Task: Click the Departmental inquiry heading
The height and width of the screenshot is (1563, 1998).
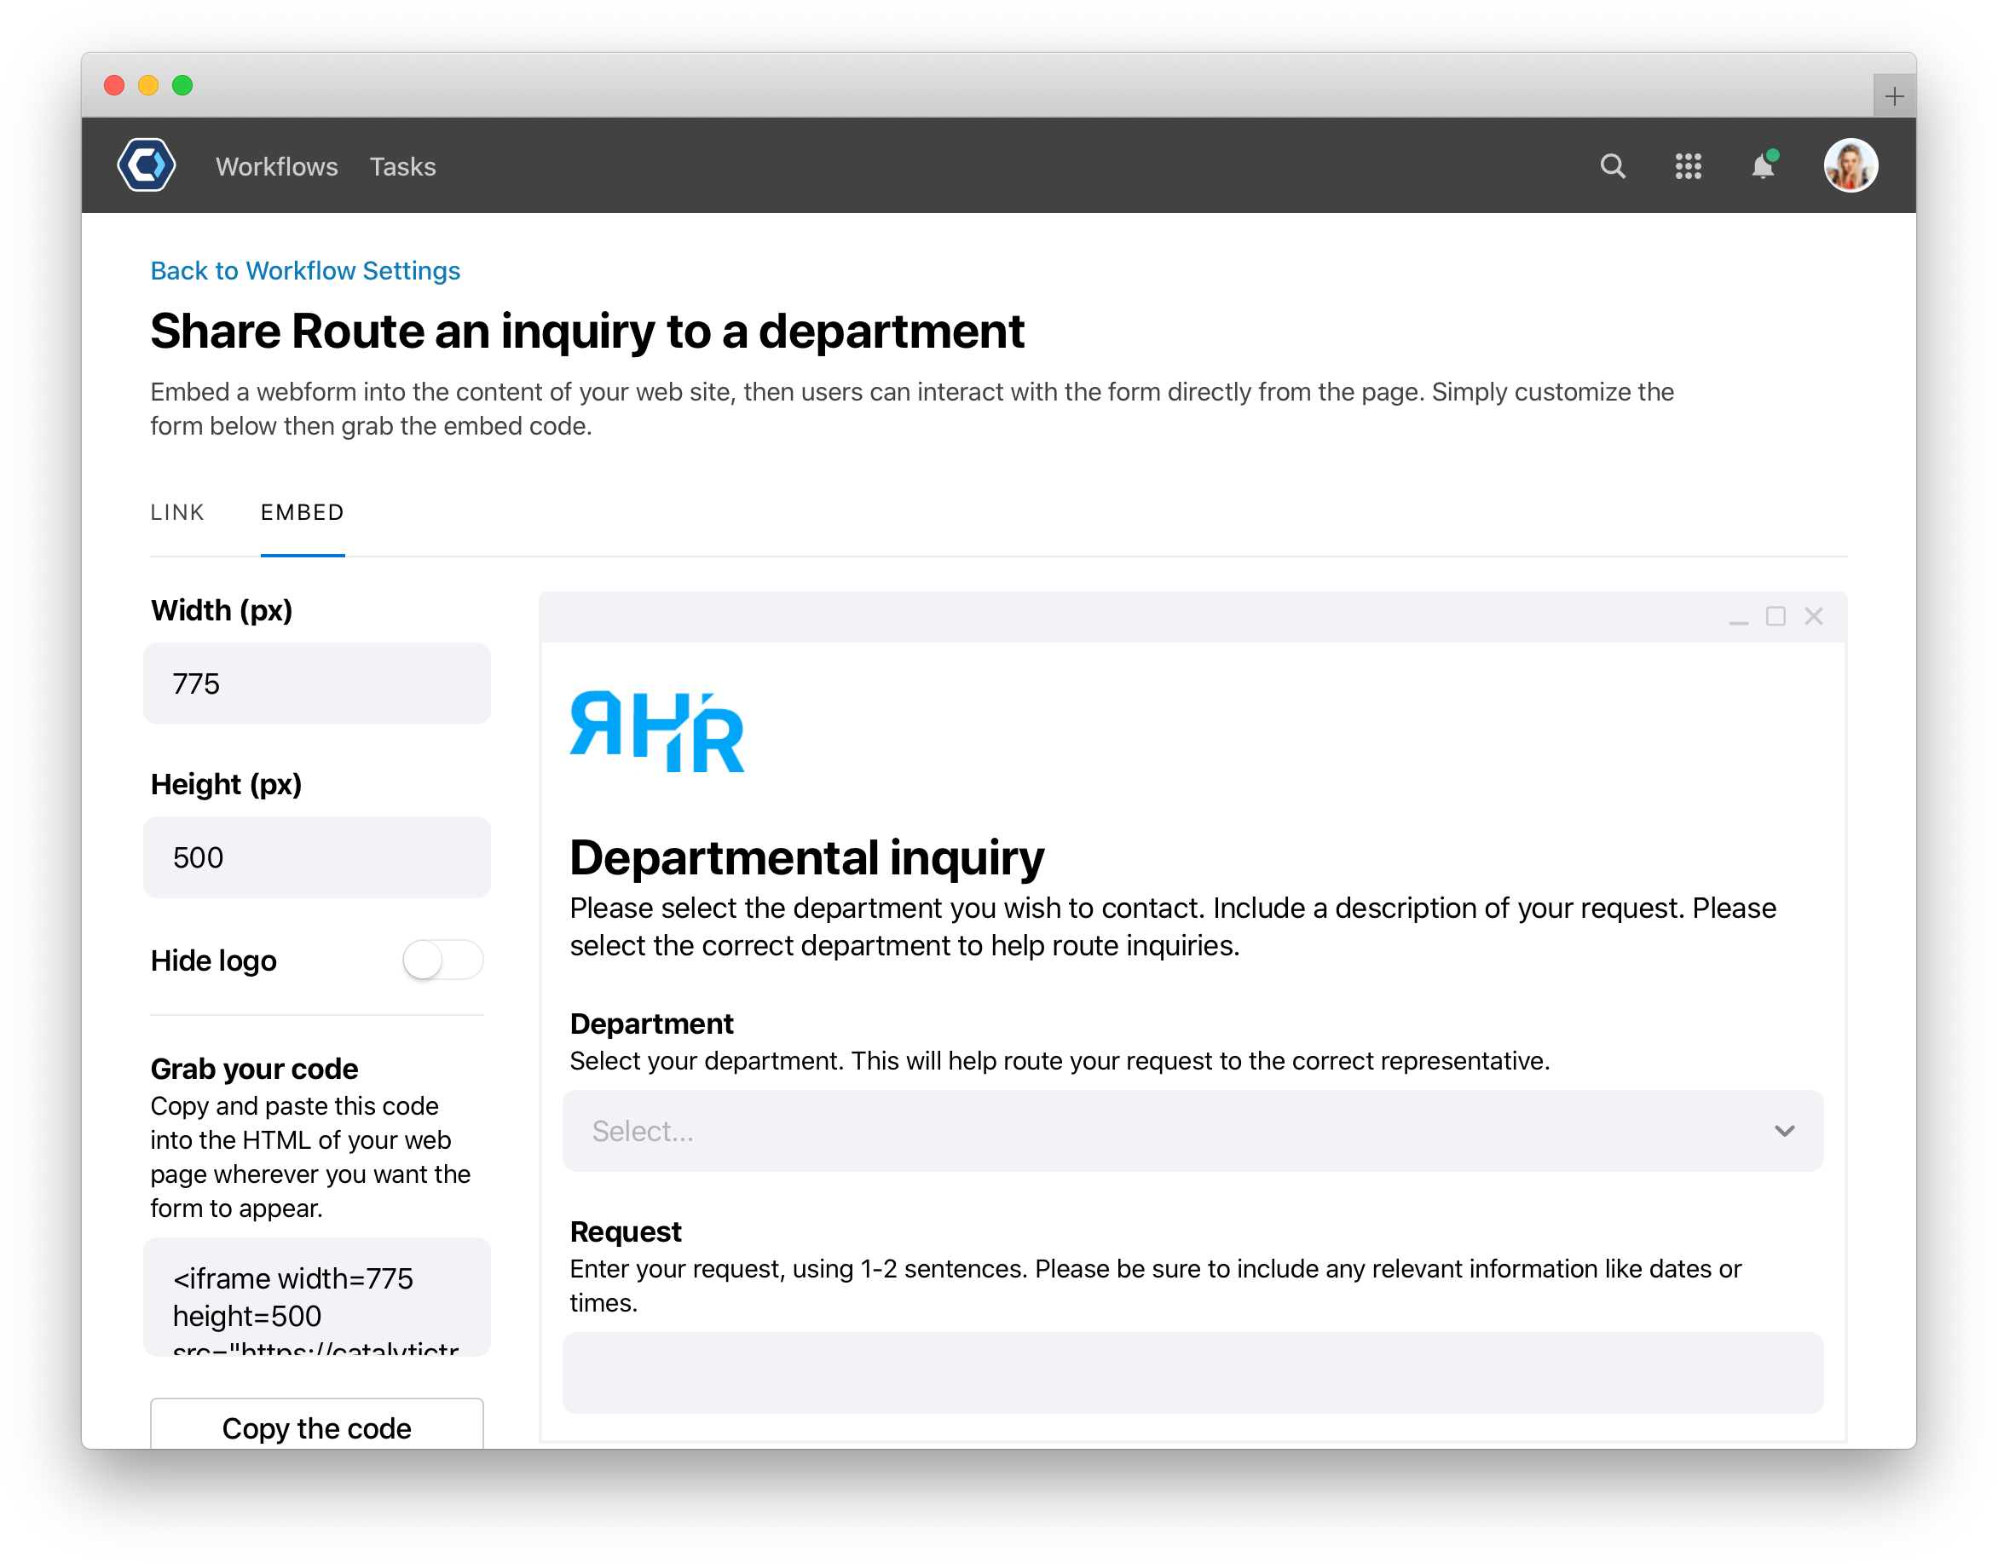Action: coord(806,857)
